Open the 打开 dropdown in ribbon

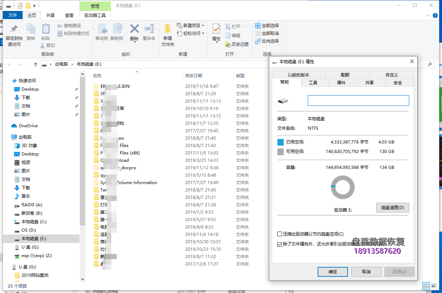coord(235,27)
